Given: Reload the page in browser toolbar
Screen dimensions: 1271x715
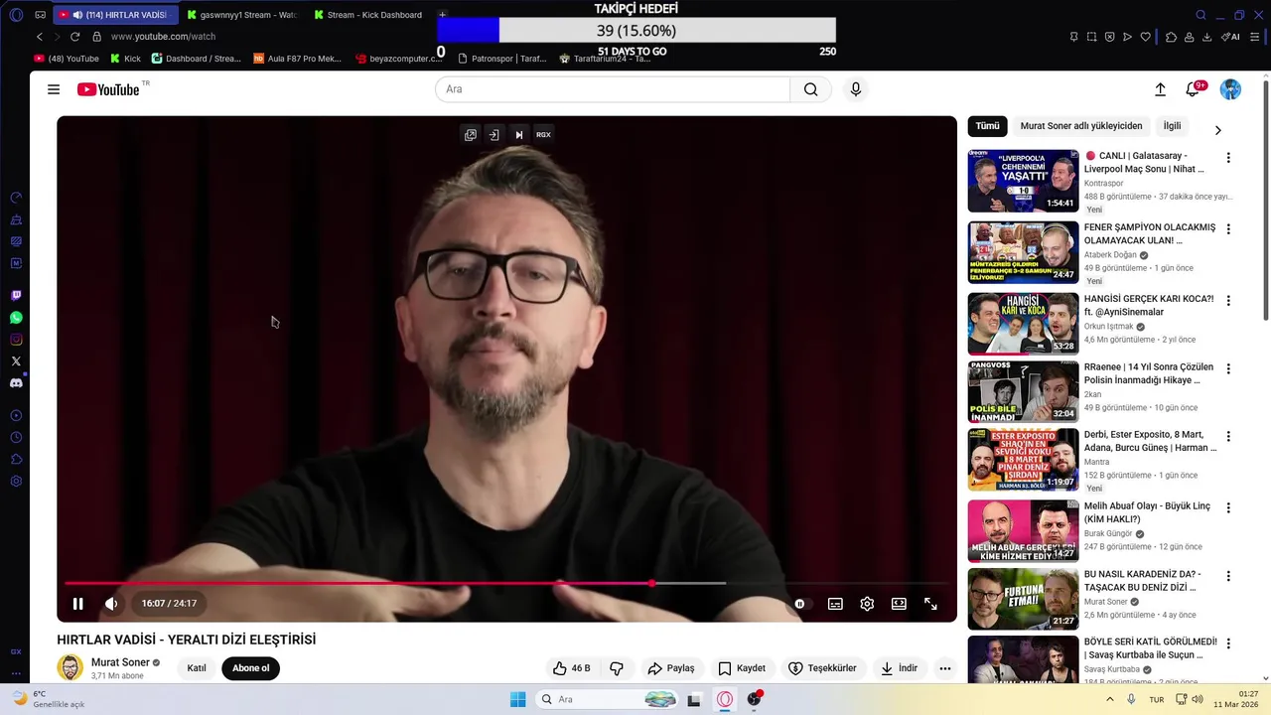Looking at the screenshot, I should pyautogui.click(x=74, y=37).
